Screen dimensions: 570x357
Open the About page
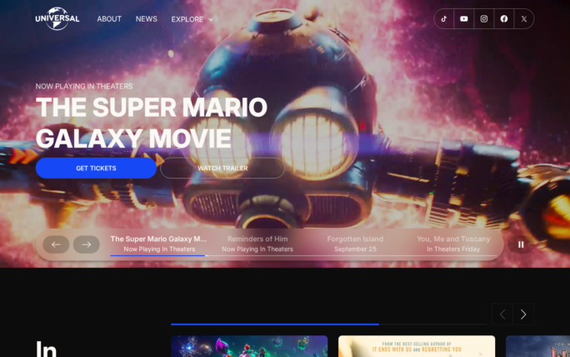point(109,19)
